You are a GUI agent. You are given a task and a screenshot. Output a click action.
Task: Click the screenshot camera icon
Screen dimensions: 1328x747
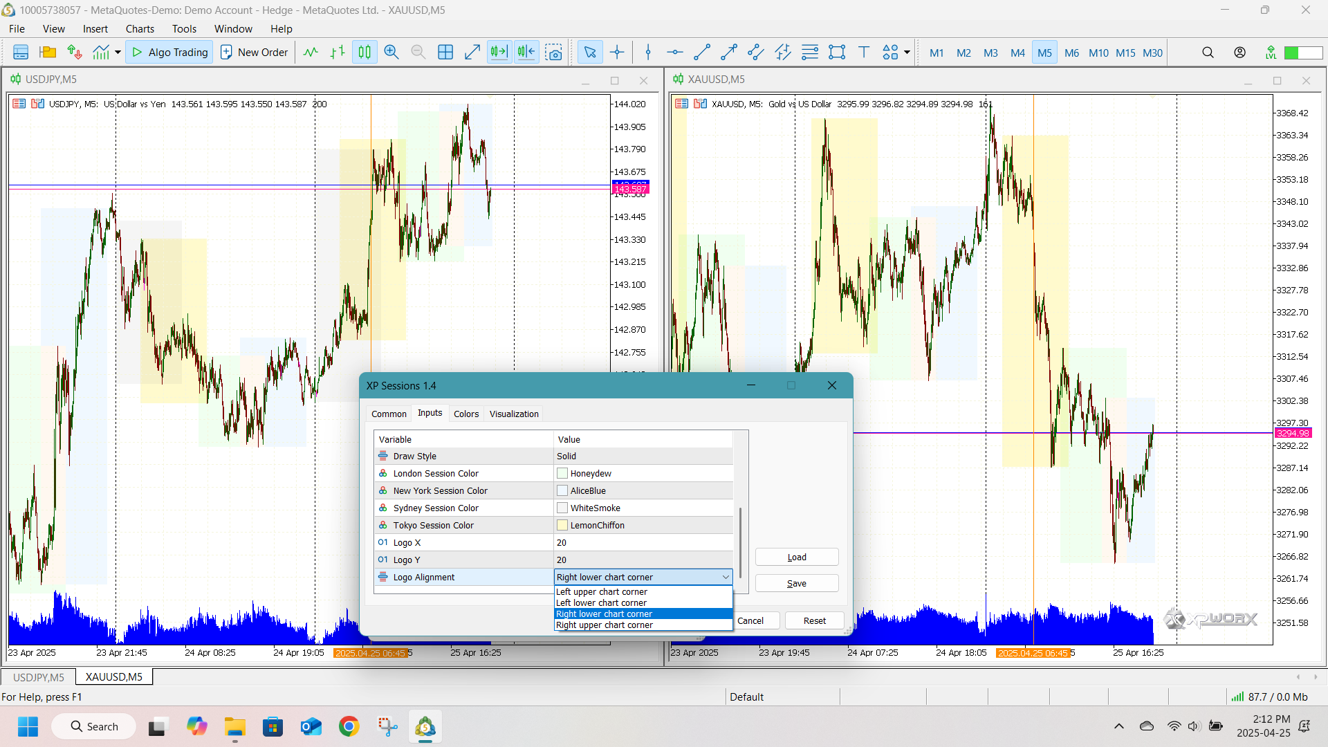553,53
